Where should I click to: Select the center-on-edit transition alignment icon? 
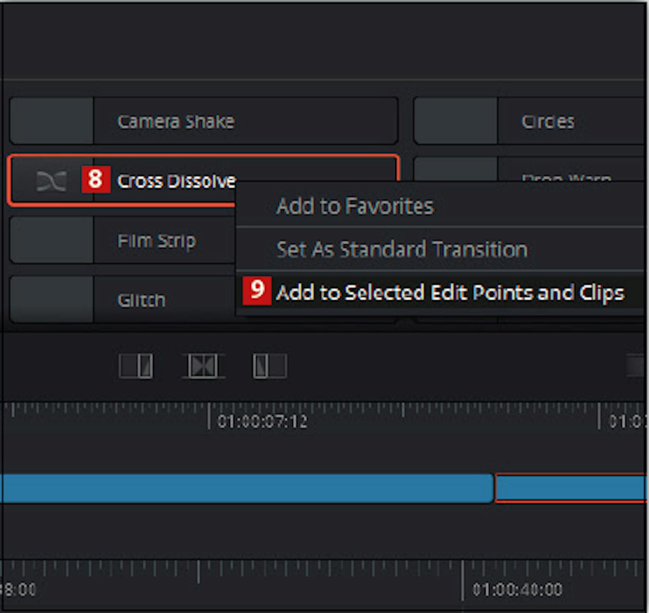coord(203,366)
